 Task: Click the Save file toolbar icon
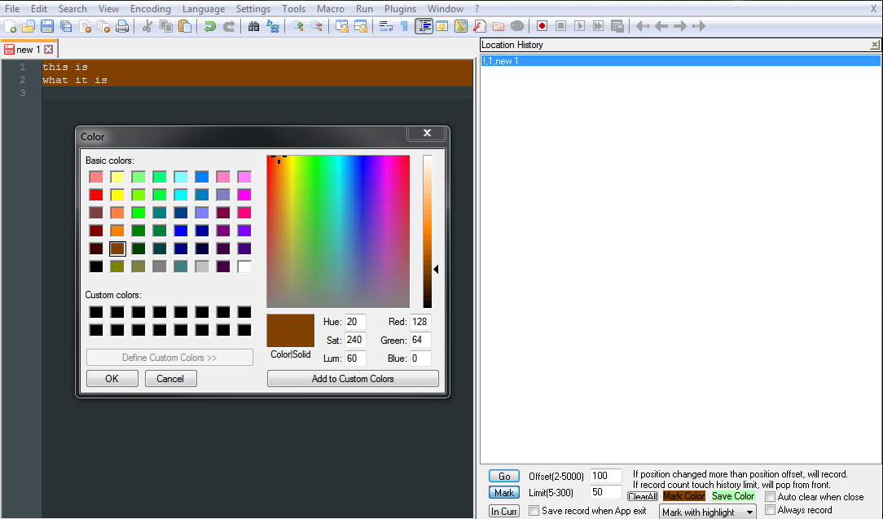[x=47, y=26]
